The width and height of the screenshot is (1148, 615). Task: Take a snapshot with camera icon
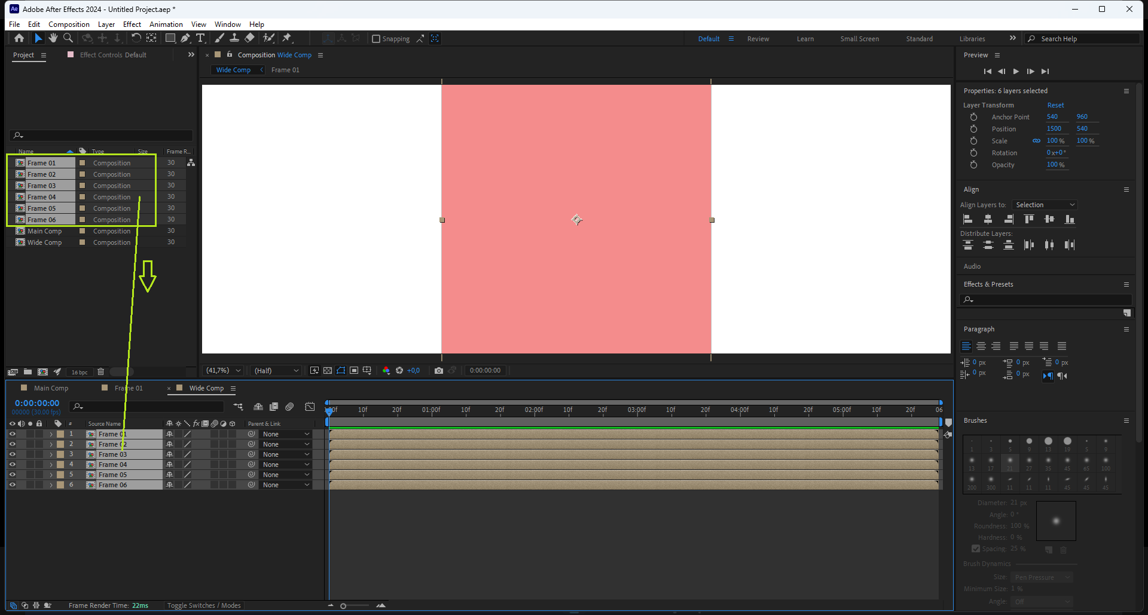439,371
